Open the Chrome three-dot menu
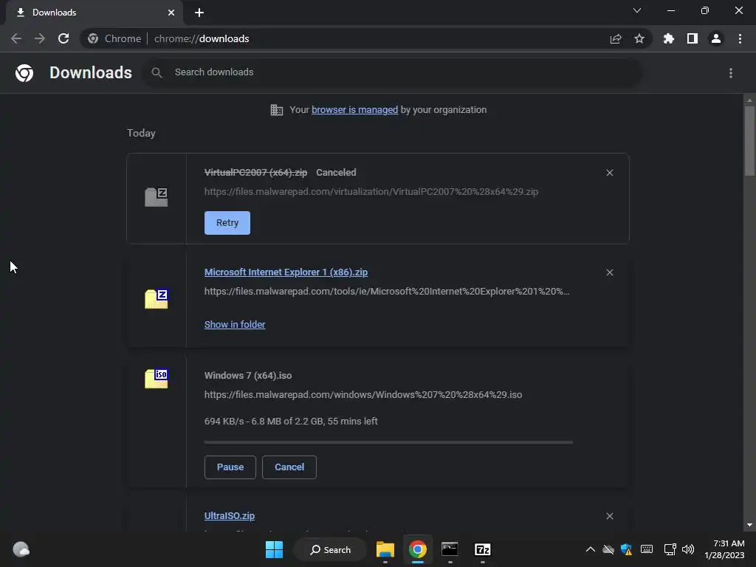 (x=740, y=38)
